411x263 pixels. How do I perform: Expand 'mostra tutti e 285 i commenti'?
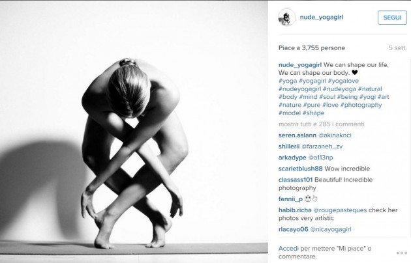(x=322, y=124)
